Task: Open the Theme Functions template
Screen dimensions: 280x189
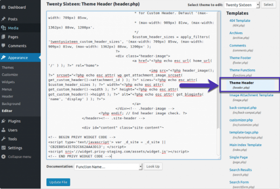Action: (242, 70)
